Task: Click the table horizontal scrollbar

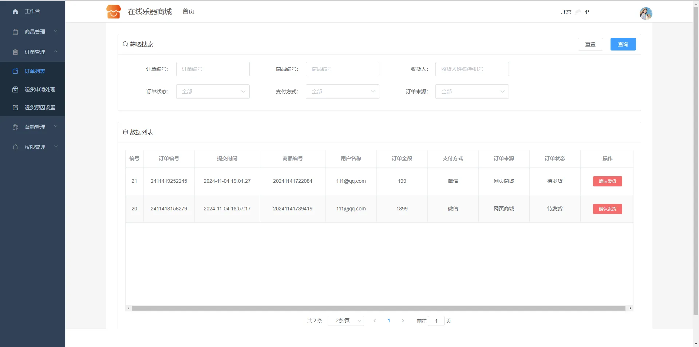Action: click(379, 308)
